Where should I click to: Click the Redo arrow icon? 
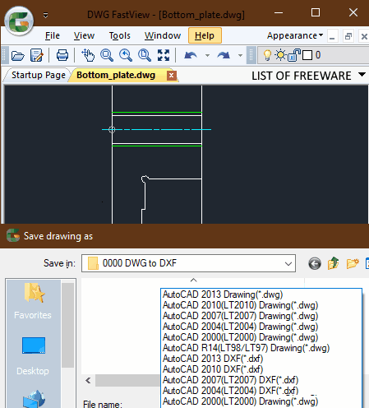(224, 55)
